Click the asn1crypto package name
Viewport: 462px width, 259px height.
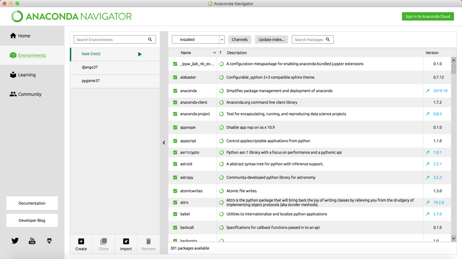point(190,152)
